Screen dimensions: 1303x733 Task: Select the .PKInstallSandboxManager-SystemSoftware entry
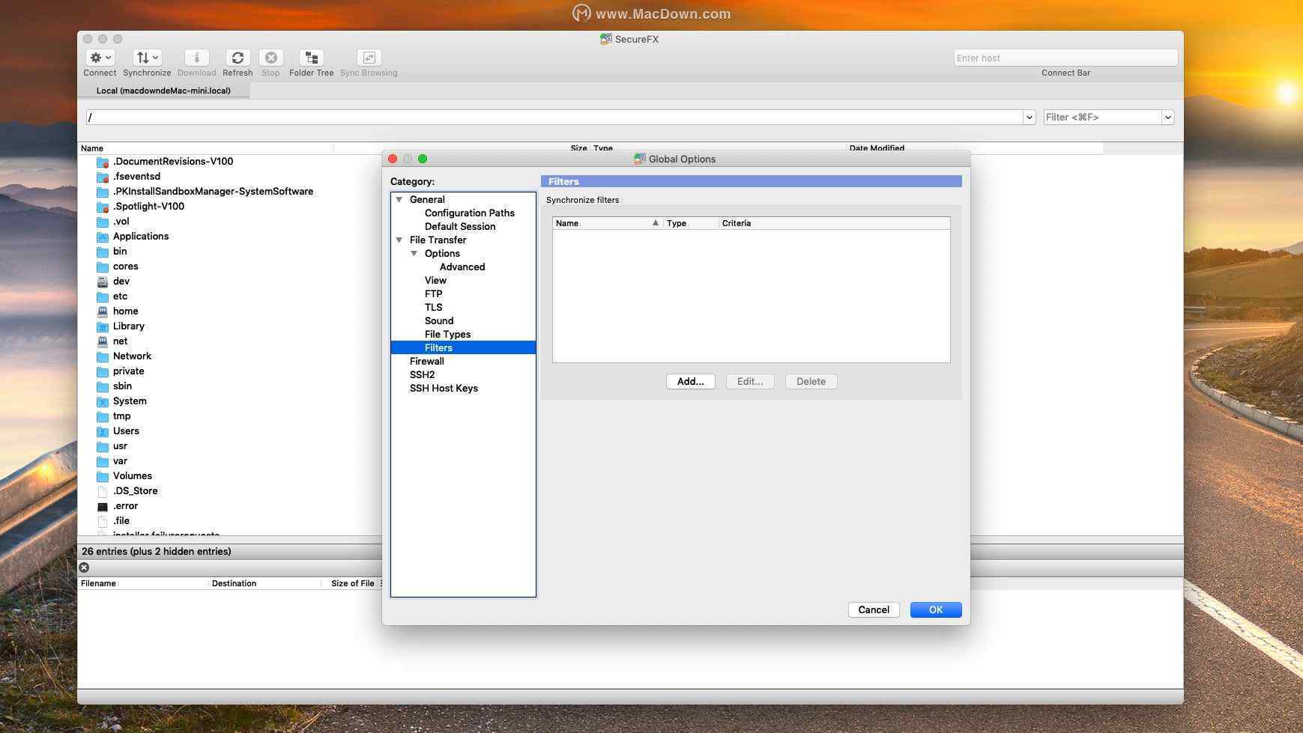(x=213, y=191)
